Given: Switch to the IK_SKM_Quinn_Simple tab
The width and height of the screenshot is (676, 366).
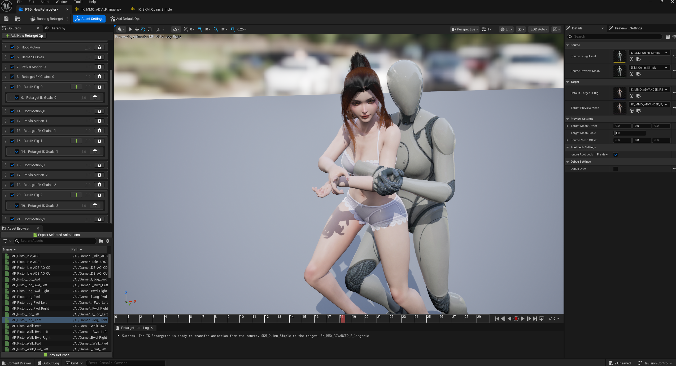Looking at the screenshot, I should 154,10.
